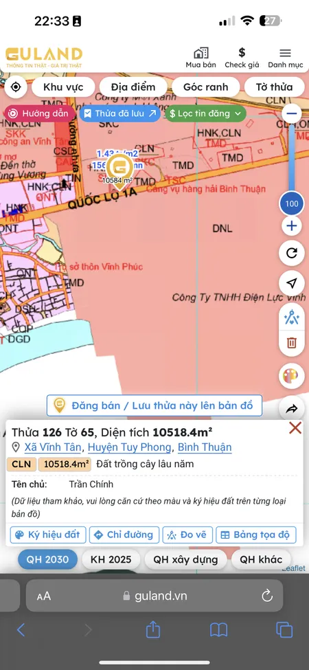Select the measure drawing compass tool

pyautogui.click(x=292, y=317)
